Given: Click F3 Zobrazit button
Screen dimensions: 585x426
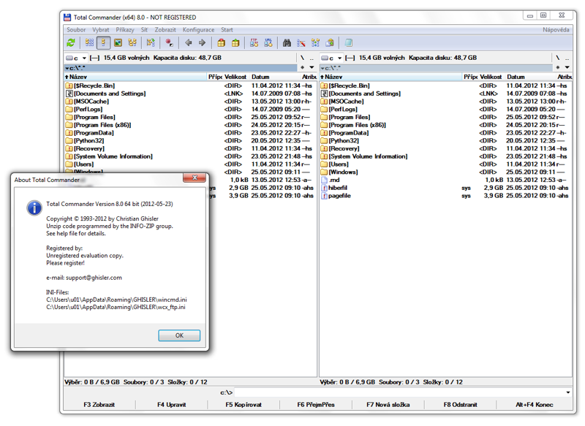Looking at the screenshot, I should (99, 405).
